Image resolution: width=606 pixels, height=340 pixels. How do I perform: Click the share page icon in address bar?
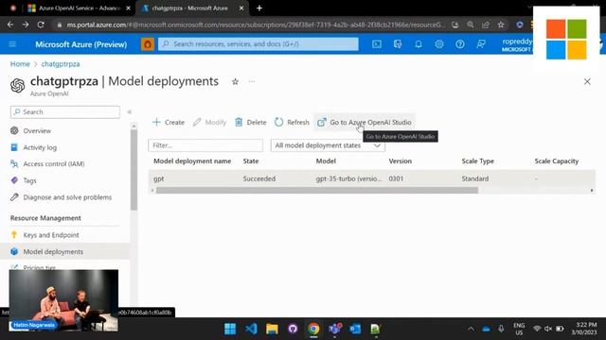pos(486,25)
